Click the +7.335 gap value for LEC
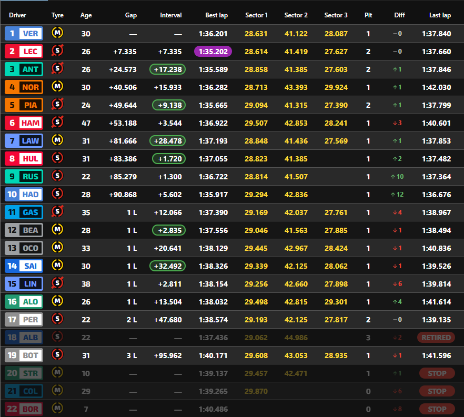 pos(125,52)
